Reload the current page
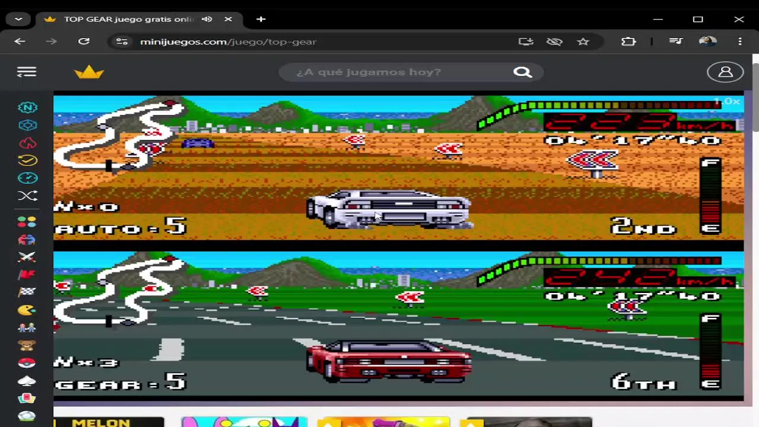The image size is (759, 427). pyautogui.click(x=84, y=42)
